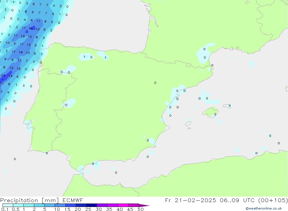Click the '35' legend scale label
This screenshot has width=288, height=211.
point(109,209)
